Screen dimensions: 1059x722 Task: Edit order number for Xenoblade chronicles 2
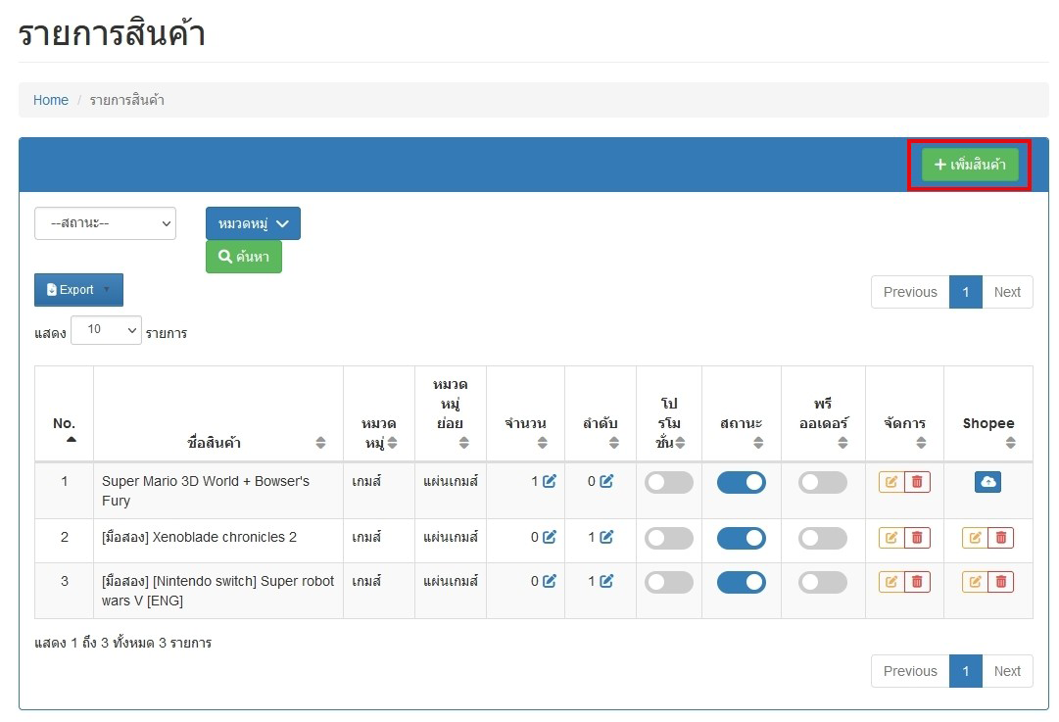click(x=606, y=537)
